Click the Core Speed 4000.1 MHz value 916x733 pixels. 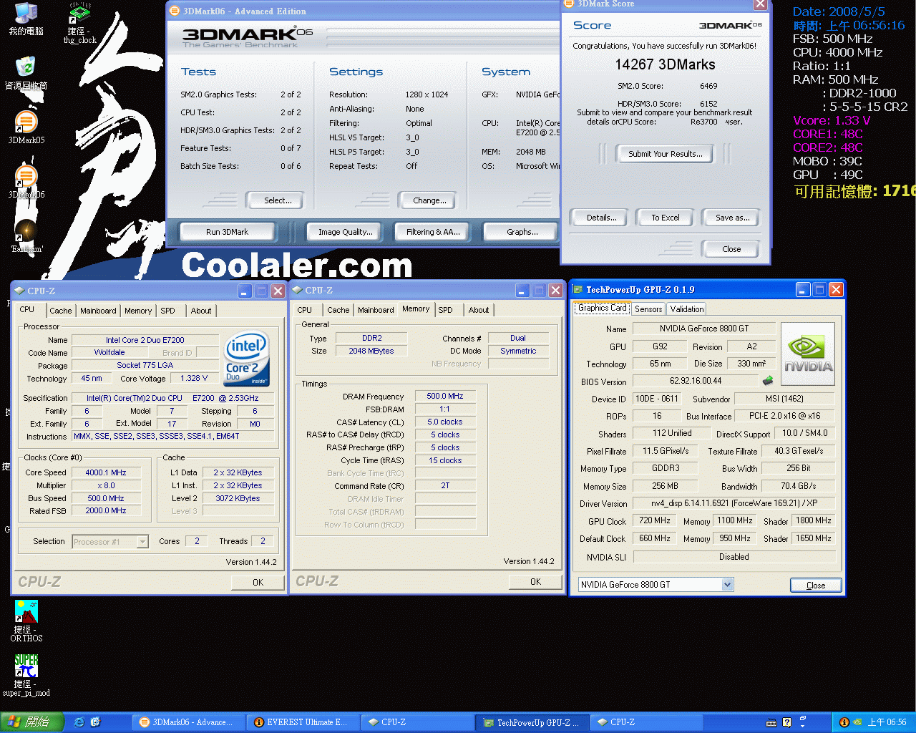tap(106, 473)
